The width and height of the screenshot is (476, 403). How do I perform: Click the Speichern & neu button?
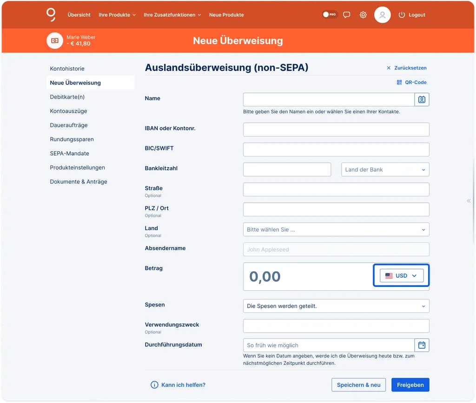[358, 385]
